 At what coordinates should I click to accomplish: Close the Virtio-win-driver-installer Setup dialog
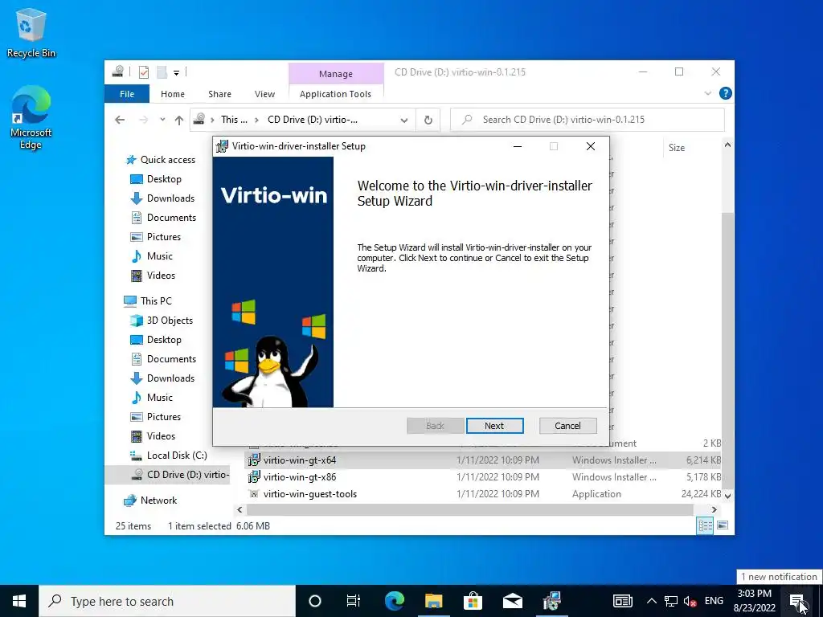click(591, 146)
